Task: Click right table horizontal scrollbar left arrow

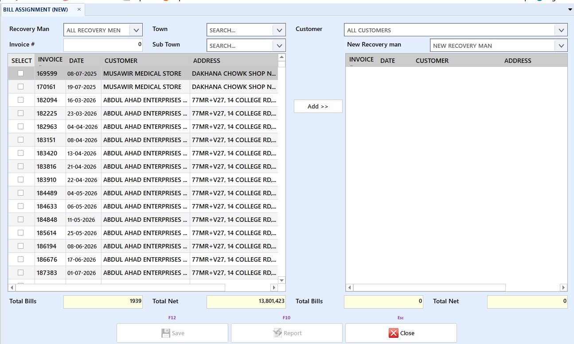Action: click(x=349, y=288)
